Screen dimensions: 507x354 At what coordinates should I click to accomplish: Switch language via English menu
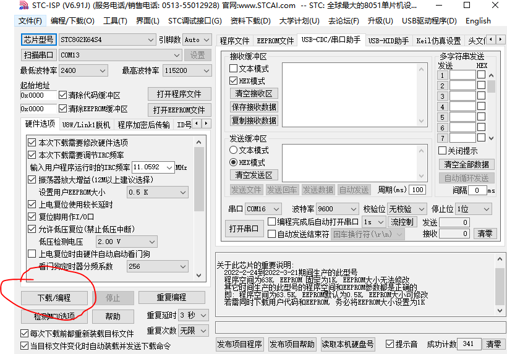tap(478, 21)
